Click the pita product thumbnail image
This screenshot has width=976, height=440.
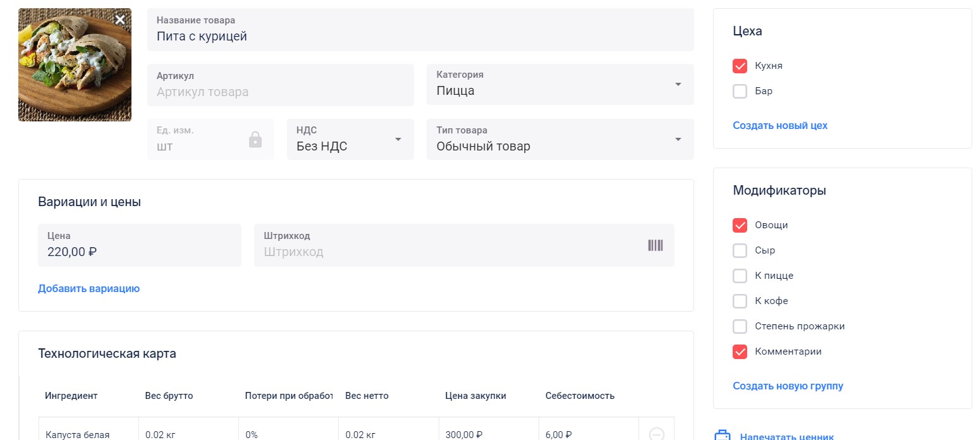(x=75, y=64)
